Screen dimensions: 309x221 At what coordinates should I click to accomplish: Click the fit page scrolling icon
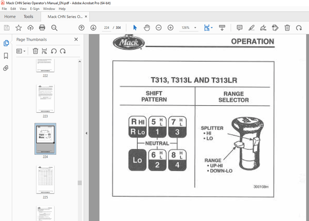[x=207, y=28]
